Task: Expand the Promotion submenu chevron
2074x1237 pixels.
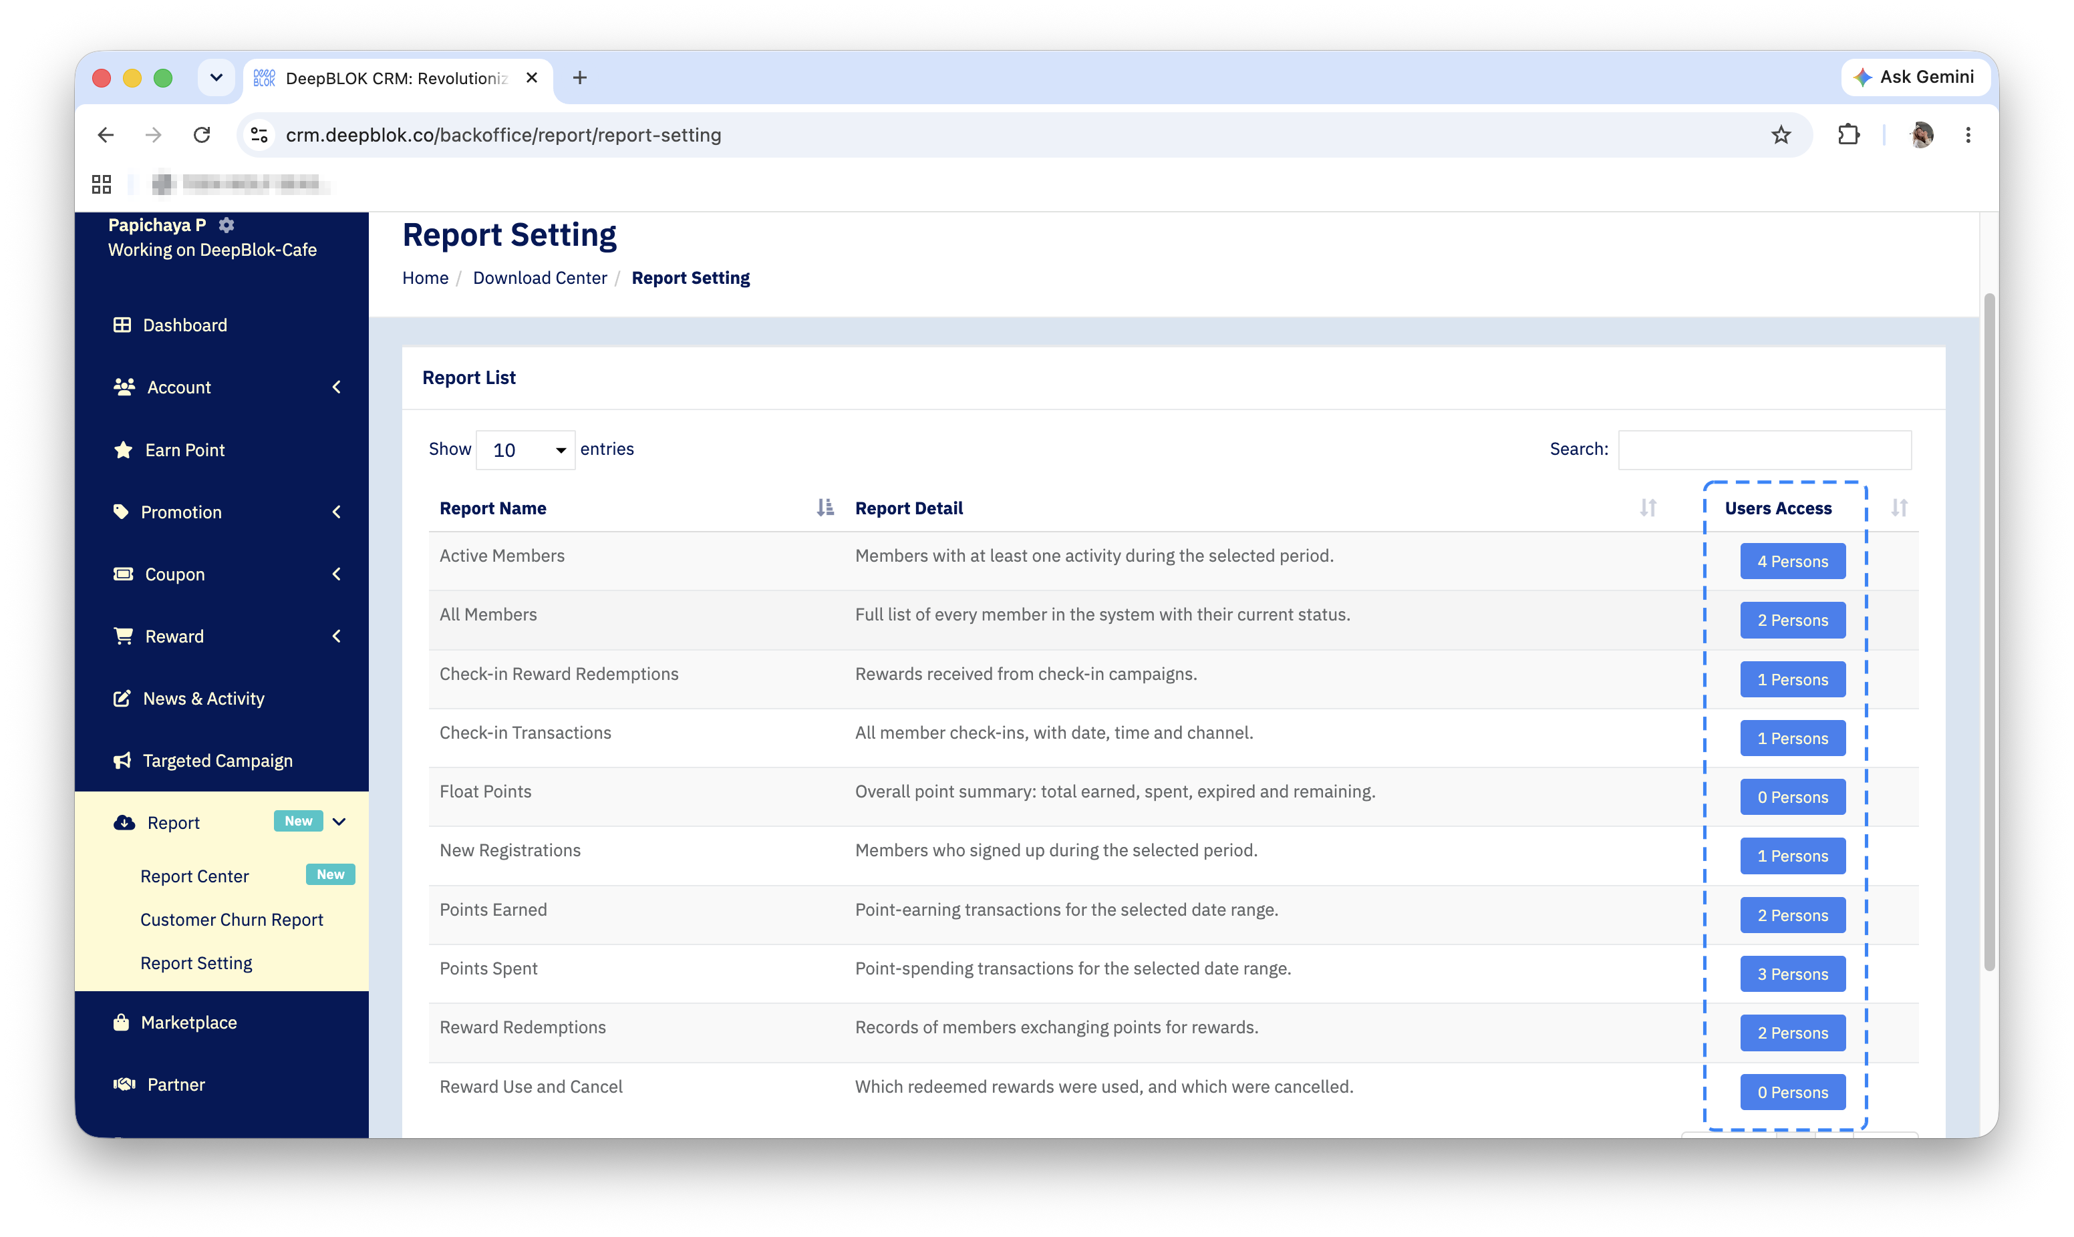Action: [337, 512]
